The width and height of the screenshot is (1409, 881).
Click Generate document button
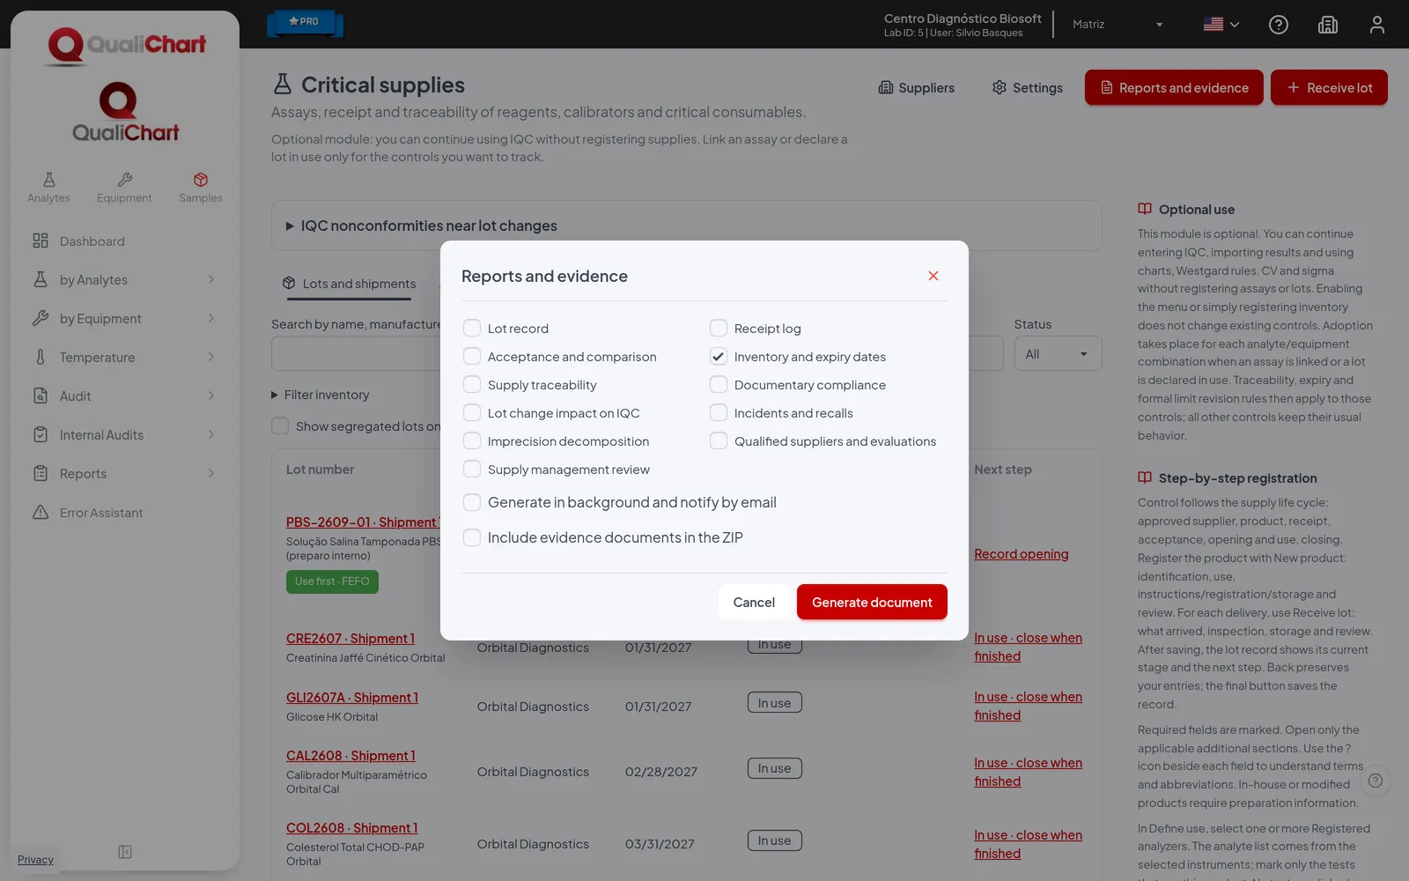coord(872,603)
